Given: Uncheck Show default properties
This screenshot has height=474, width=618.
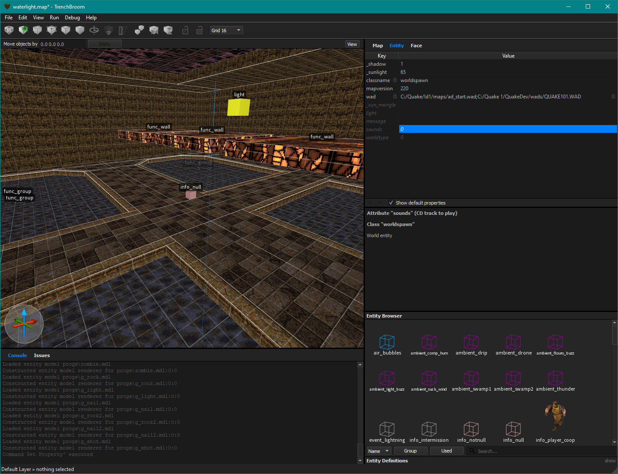Looking at the screenshot, I should (x=391, y=202).
